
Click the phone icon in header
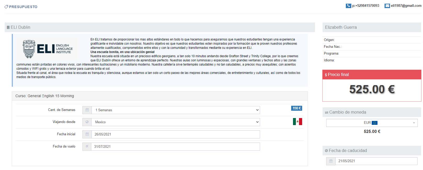pyautogui.click(x=348, y=6)
